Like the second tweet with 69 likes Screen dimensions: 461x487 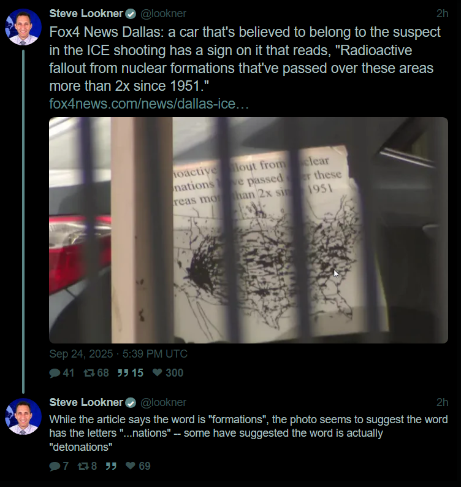pyautogui.click(x=131, y=466)
